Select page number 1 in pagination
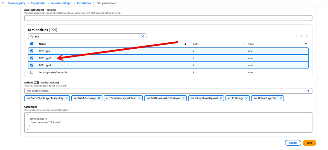328x150 pixels. (x=302, y=36)
